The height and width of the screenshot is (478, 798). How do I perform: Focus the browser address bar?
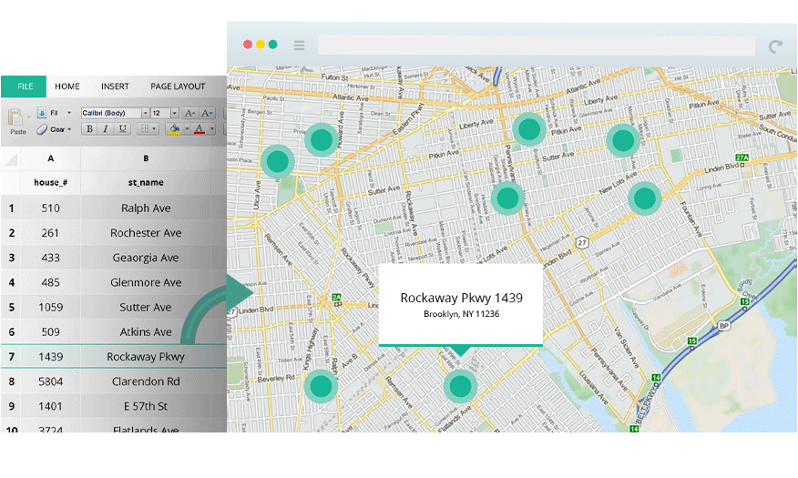point(537,46)
